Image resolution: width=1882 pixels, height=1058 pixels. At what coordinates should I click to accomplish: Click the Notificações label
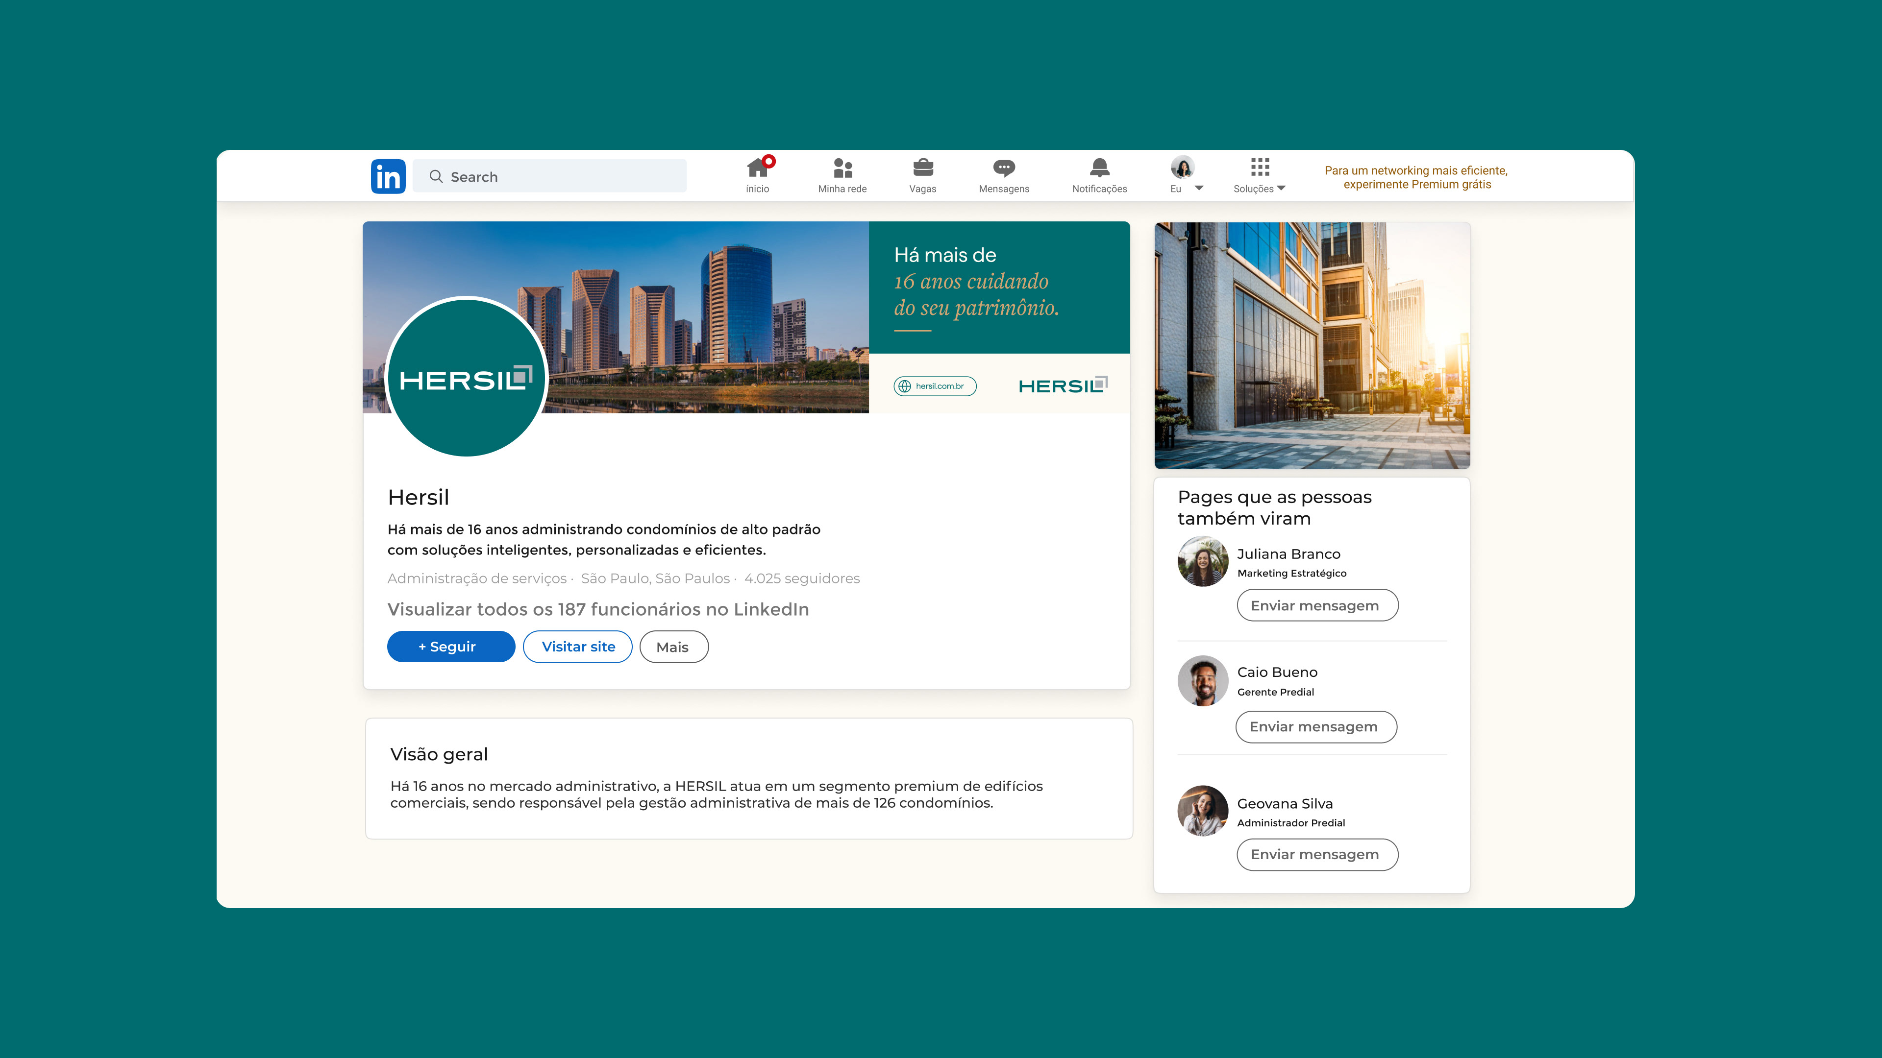(x=1099, y=189)
